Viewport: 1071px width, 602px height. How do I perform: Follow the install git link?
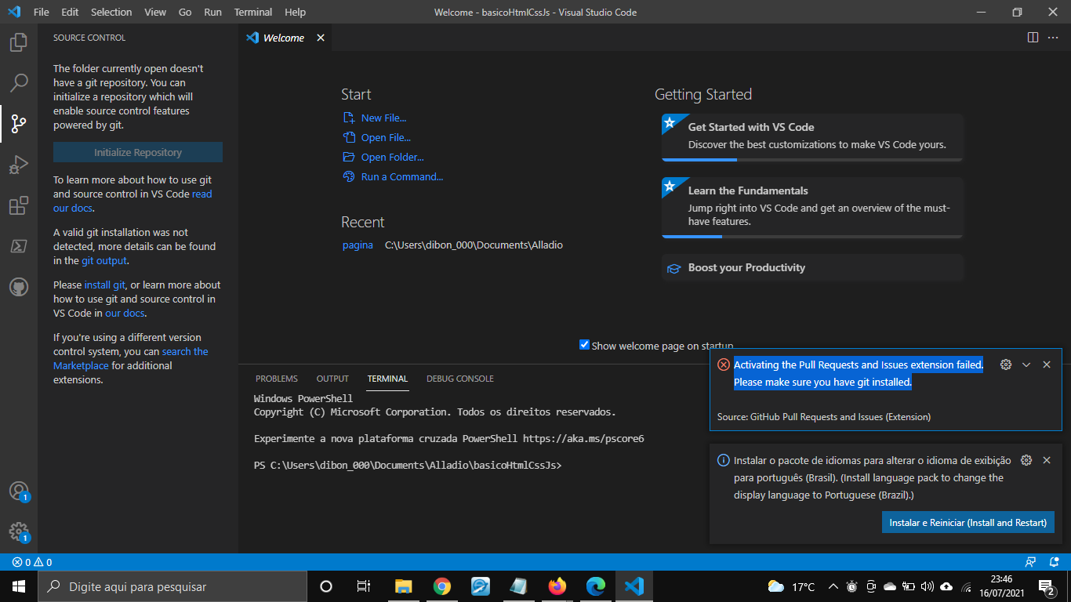tap(104, 285)
